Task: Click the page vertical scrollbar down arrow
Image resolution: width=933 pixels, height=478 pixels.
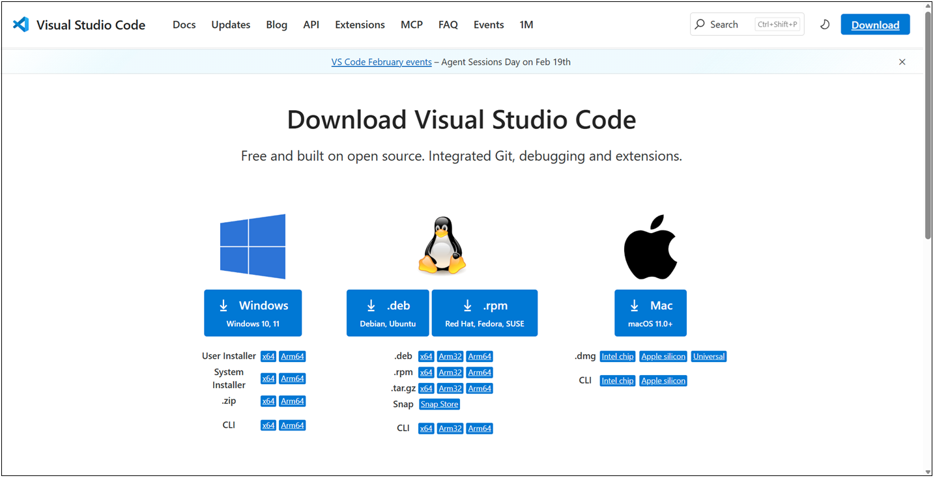Action: [x=927, y=471]
